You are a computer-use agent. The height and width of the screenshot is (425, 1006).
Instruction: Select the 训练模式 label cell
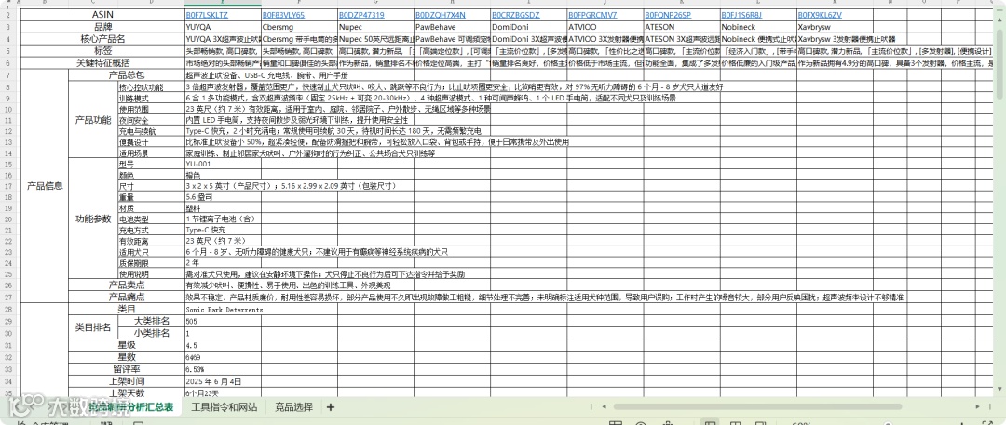point(151,98)
